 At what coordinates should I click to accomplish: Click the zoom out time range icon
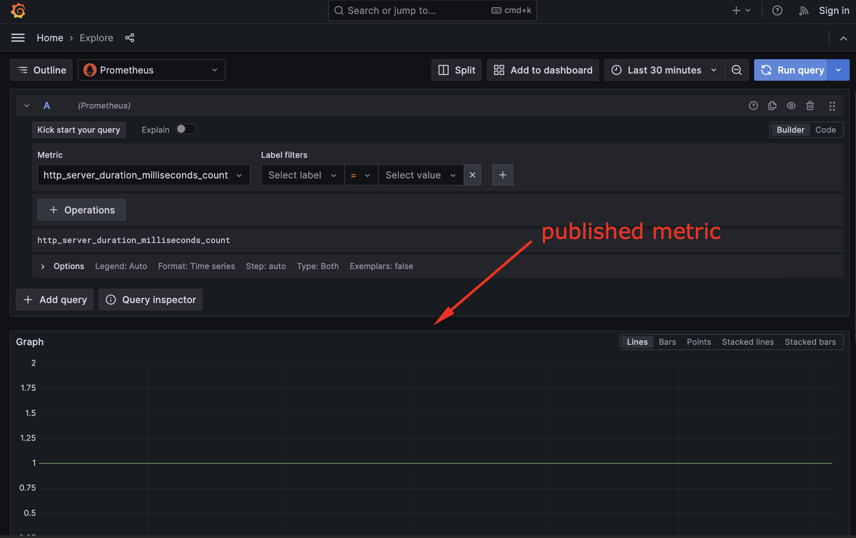(x=736, y=70)
